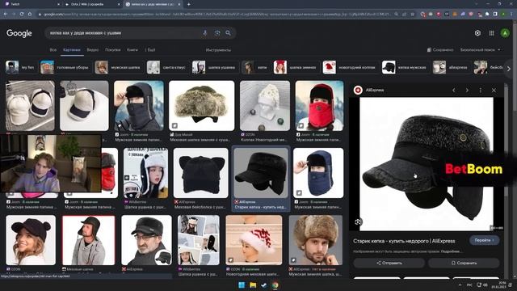517x291 pixels.
Task: Select the aliexpress suggestion chip
Action: (x=451, y=67)
